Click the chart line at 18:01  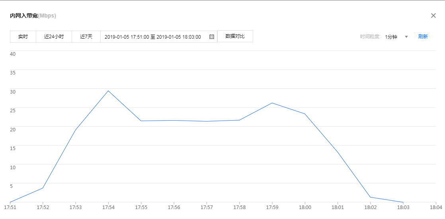(x=338, y=152)
